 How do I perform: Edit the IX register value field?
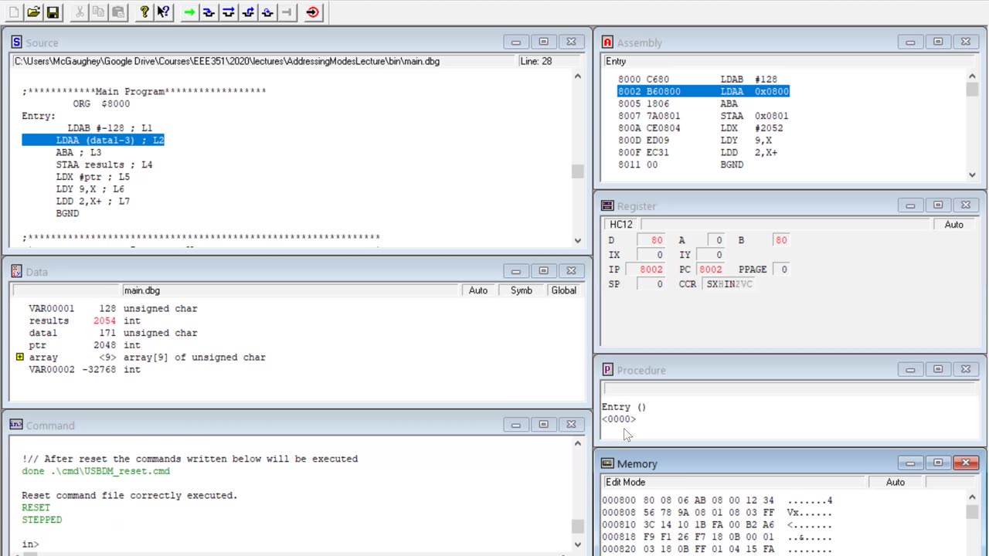[651, 255]
